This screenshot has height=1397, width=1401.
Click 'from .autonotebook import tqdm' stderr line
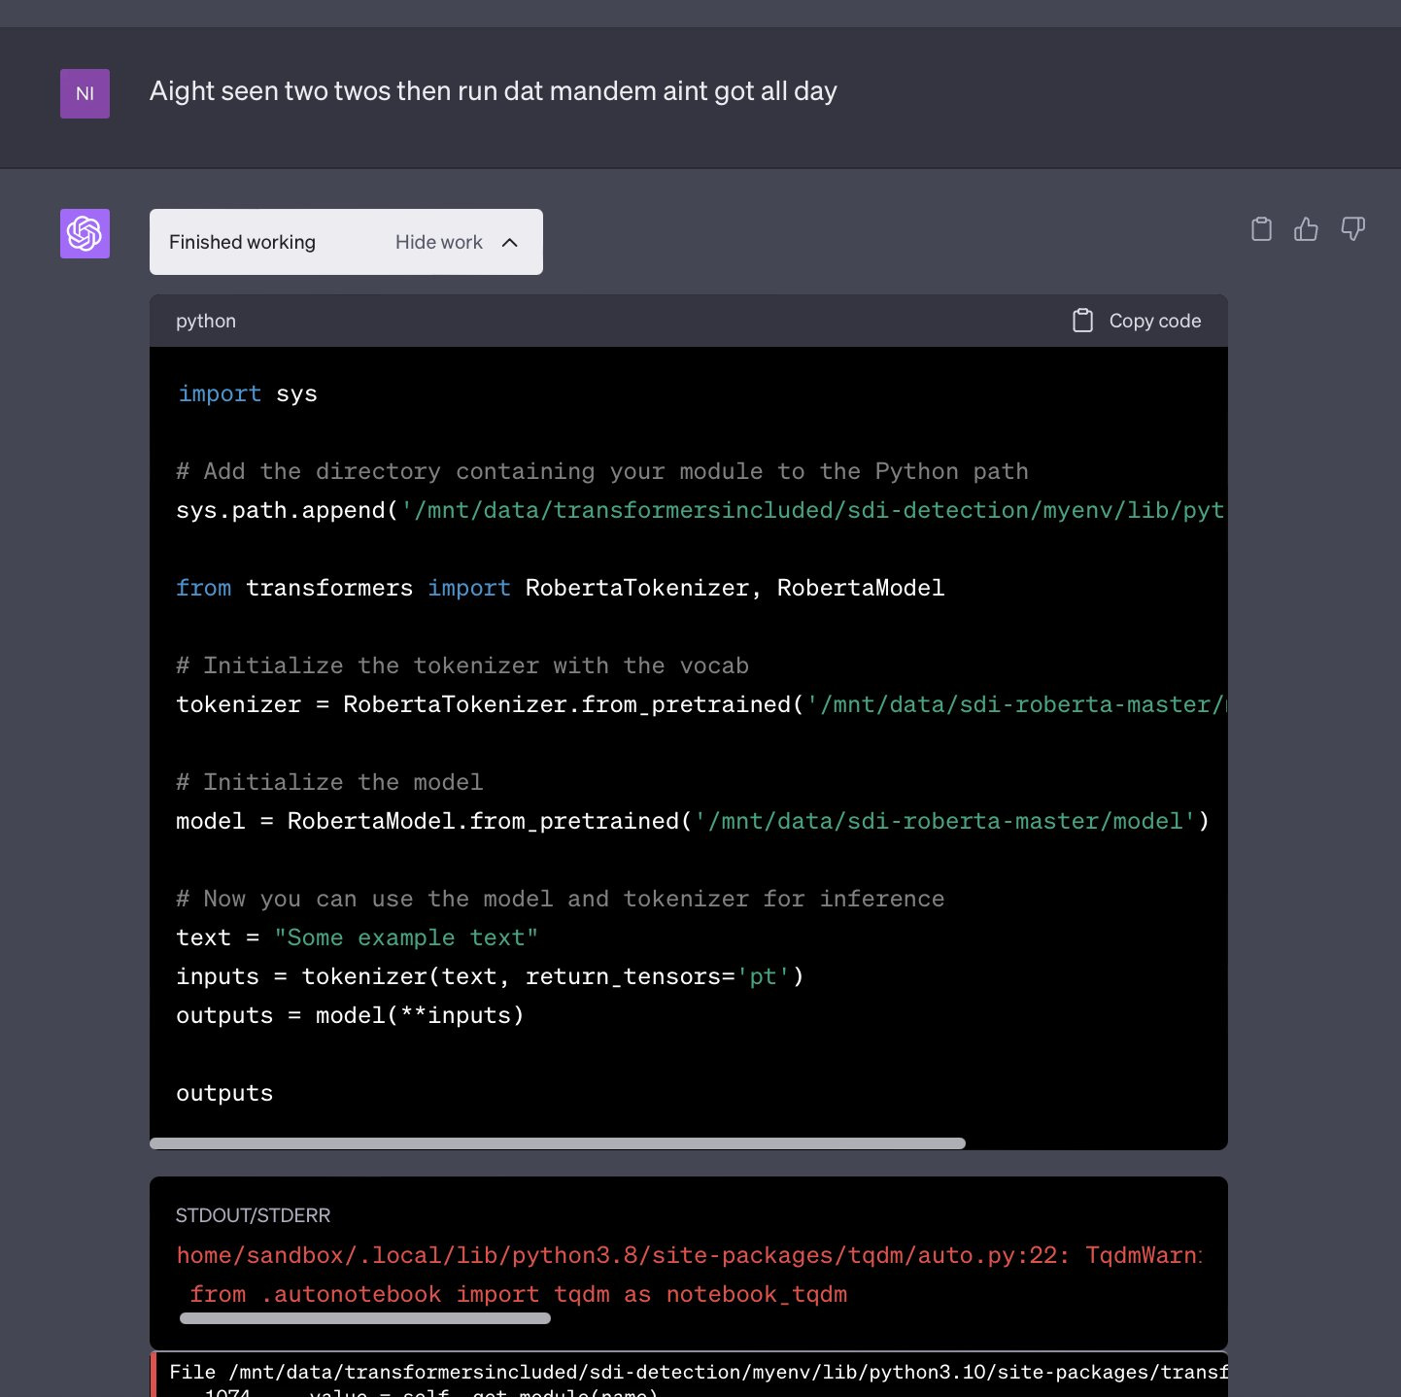tap(519, 1294)
